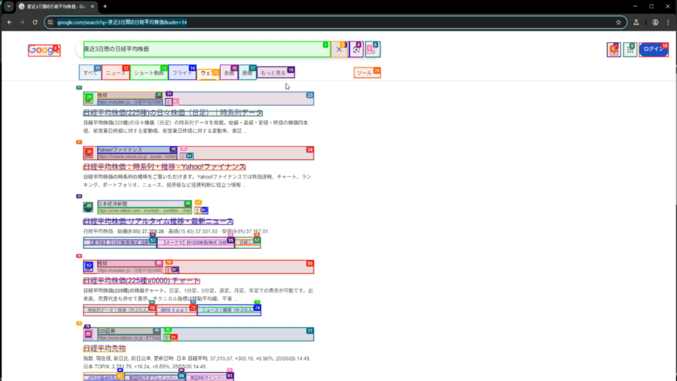This screenshot has height=381, width=677.
Task: Open 日経平均株価:リアルタイム推移・最新ニュース result
Action: click(158, 221)
